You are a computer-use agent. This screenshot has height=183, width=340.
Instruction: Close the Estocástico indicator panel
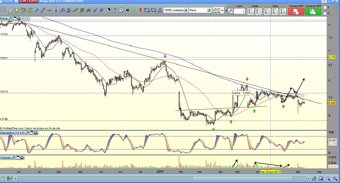point(36,133)
